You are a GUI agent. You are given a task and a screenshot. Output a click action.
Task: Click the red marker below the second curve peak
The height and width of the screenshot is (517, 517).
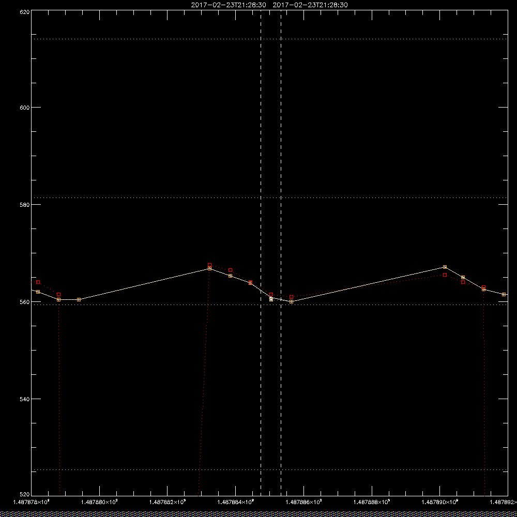pos(445,275)
